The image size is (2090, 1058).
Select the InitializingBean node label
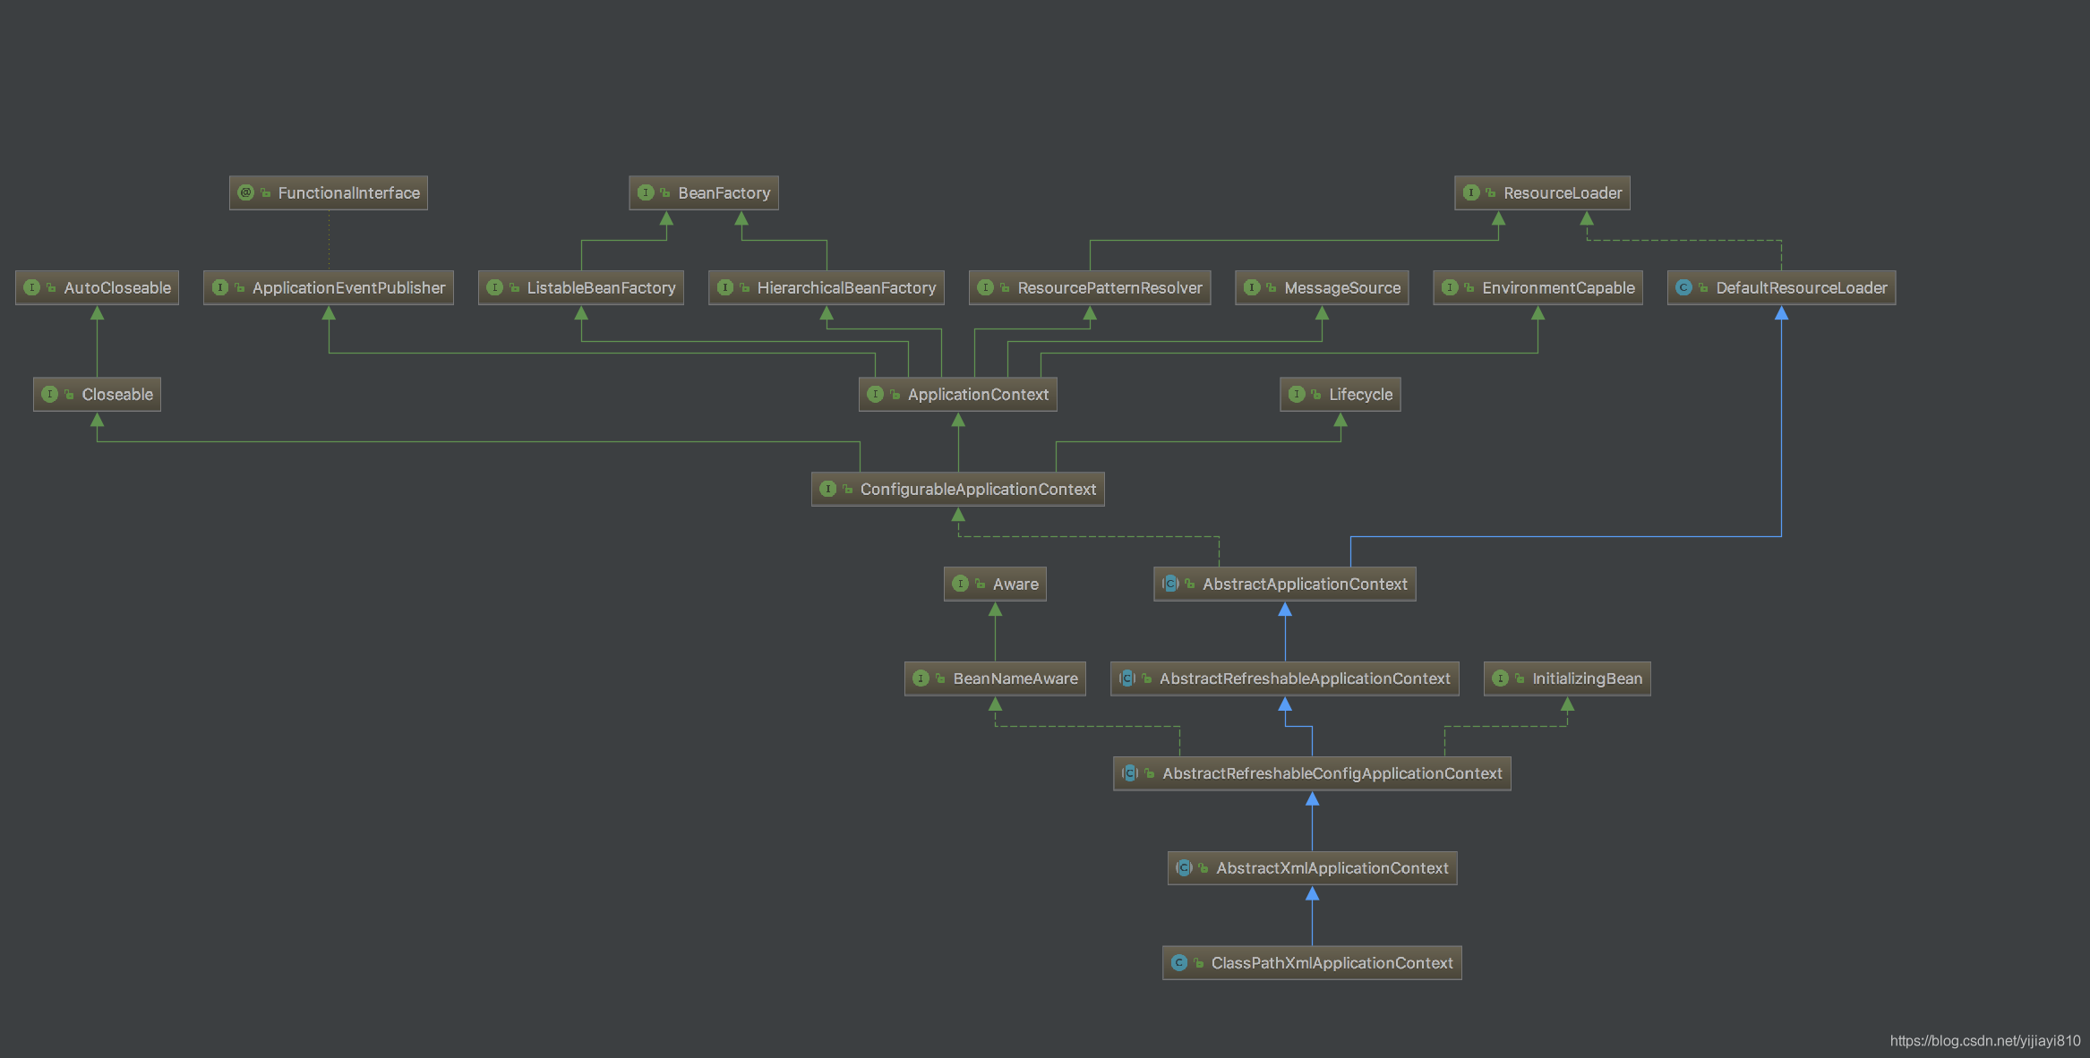(1587, 678)
